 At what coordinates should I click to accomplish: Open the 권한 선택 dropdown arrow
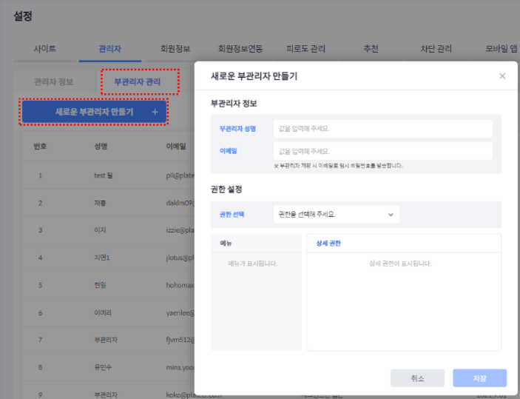(391, 215)
